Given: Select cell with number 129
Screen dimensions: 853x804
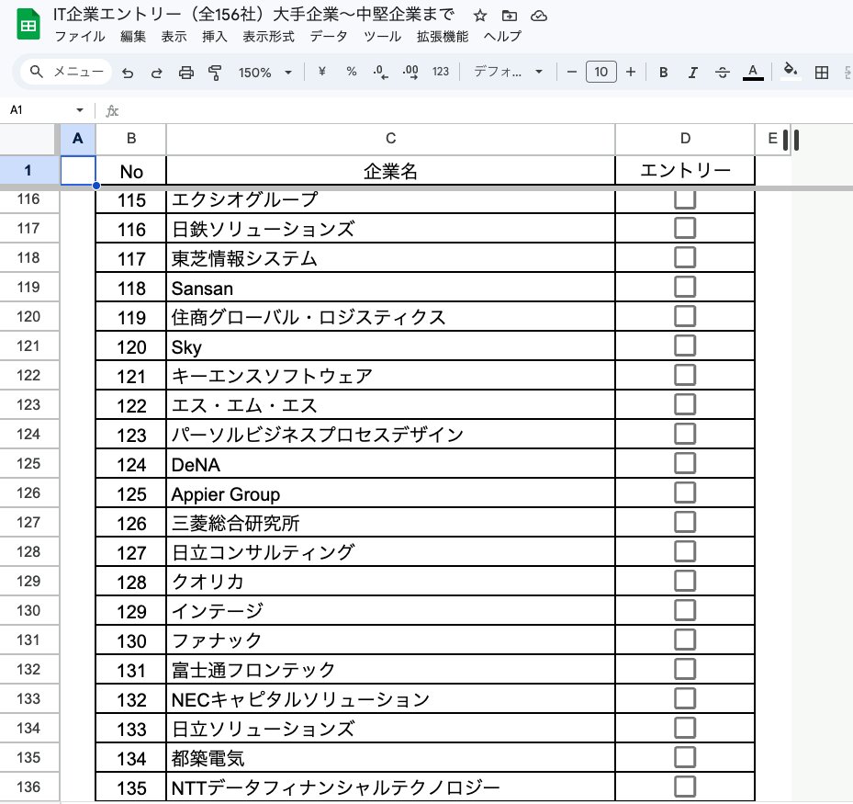Looking at the screenshot, I should pyautogui.click(x=131, y=611).
